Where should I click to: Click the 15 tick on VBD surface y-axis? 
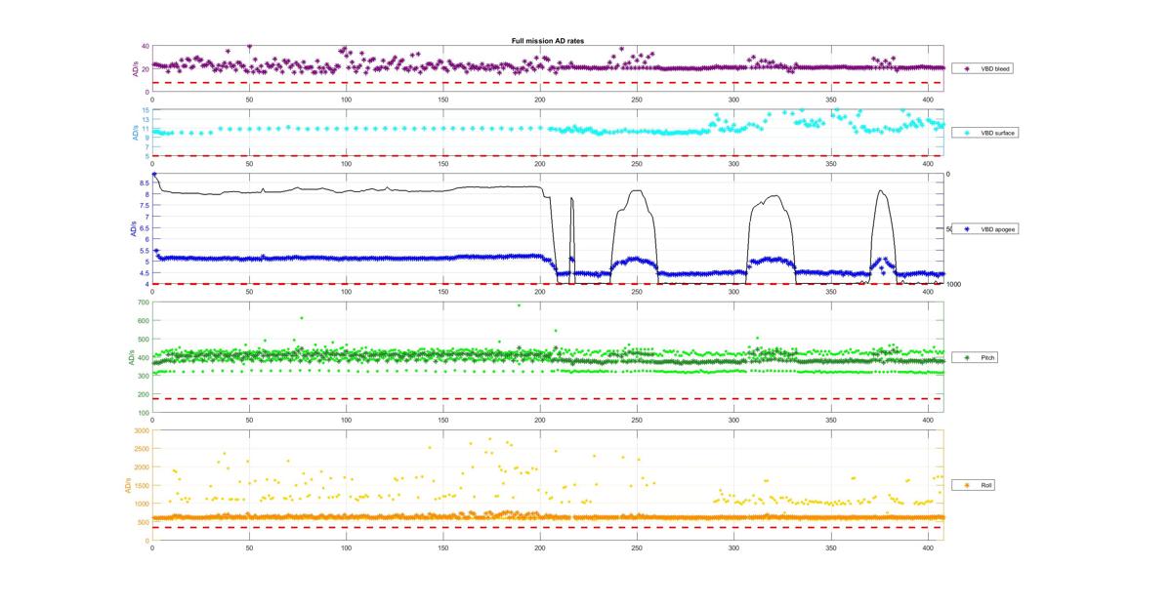coord(145,110)
